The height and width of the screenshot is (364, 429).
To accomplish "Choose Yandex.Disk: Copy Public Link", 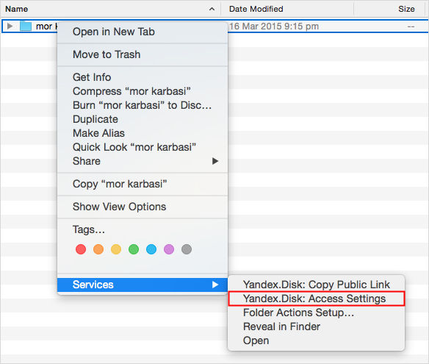I will 317,285.
